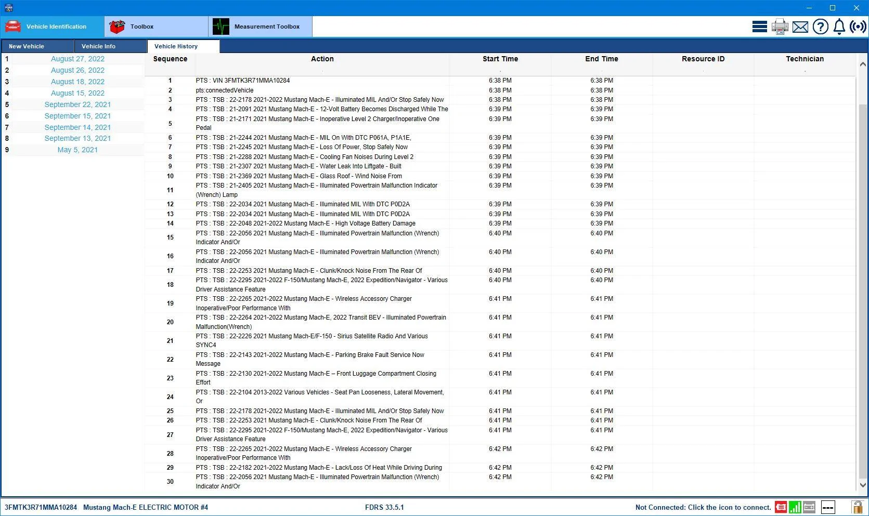Image resolution: width=869 pixels, height=516 pixels.
Task: Open the Toolbox tab
Action: coord(156,27)
